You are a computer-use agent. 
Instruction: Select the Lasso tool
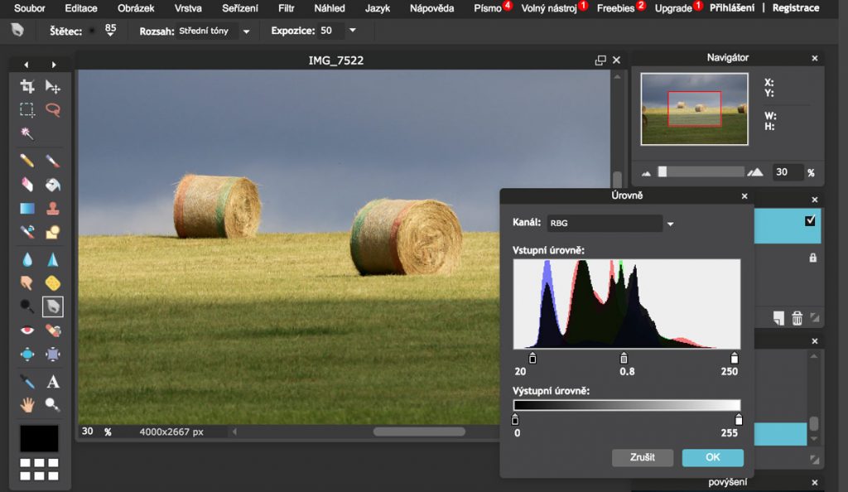(53, 109)
